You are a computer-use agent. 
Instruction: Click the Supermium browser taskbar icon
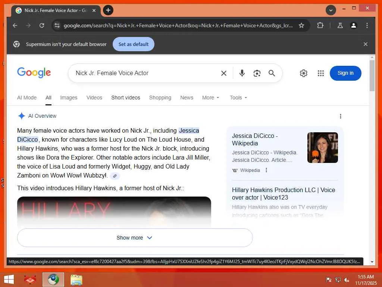click(53, 280)
